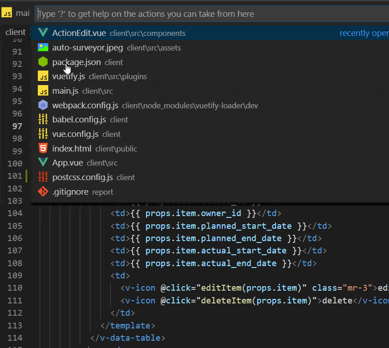Screen dimensions: 389x348
Task: Click the Git icon next to .gitignore
Action: (43, 192)
